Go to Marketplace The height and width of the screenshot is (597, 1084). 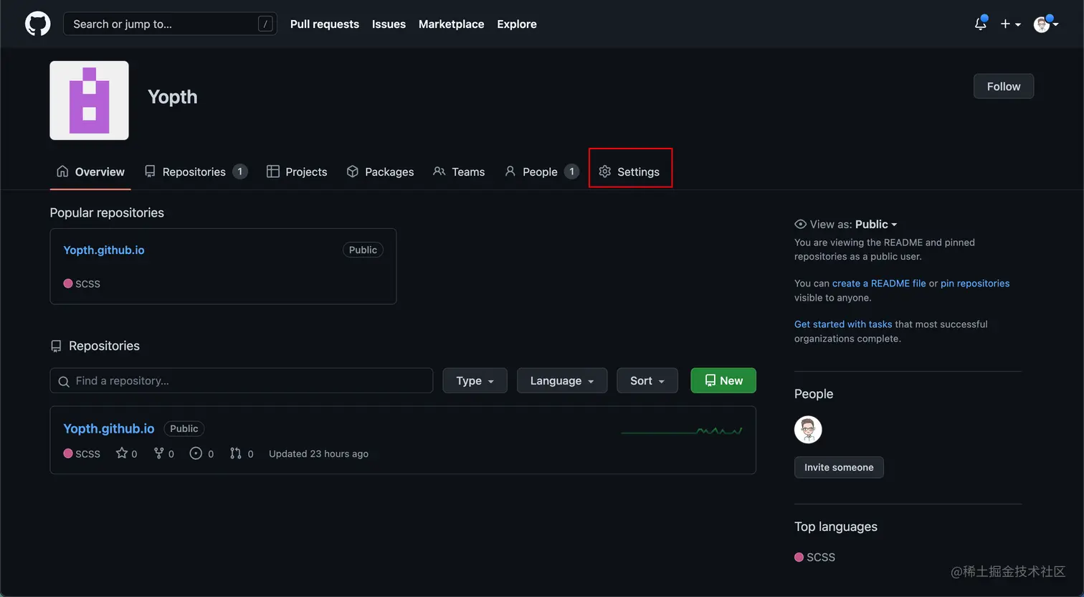coord(451,24)
